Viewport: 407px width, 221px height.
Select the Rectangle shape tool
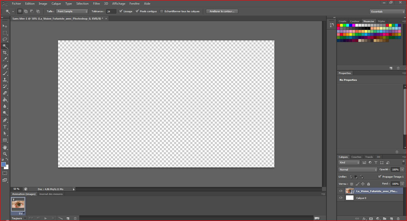(5, 140)
